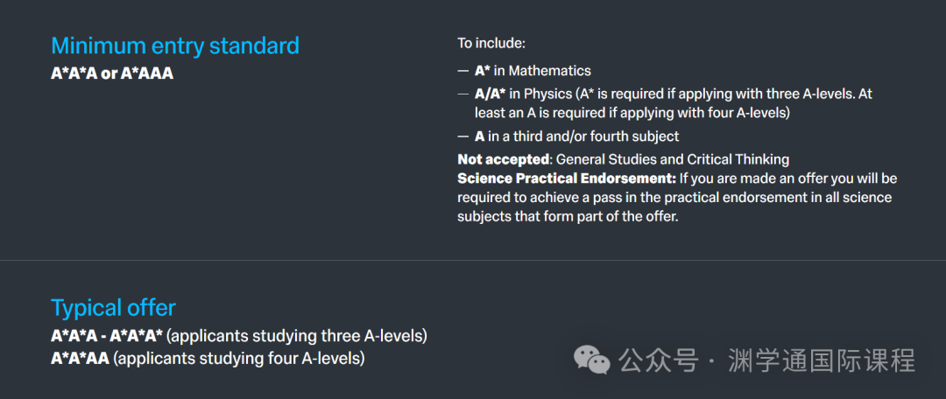Click the bold "Not accepted" label
946x399 pixels.
pyautogui.click(x=503, y=160)
